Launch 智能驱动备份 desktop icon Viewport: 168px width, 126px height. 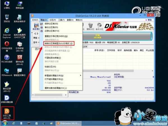tap(20, 72)
